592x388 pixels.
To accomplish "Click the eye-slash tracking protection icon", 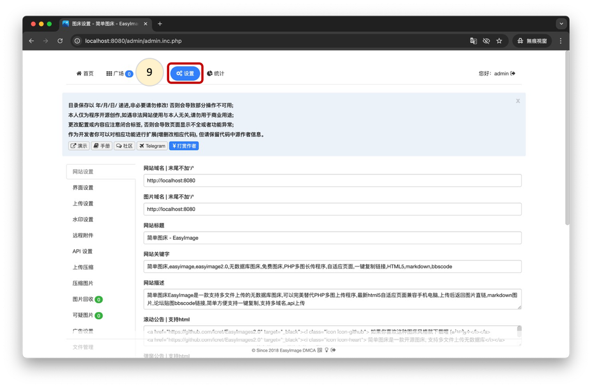I will click(x=486, y=41).
